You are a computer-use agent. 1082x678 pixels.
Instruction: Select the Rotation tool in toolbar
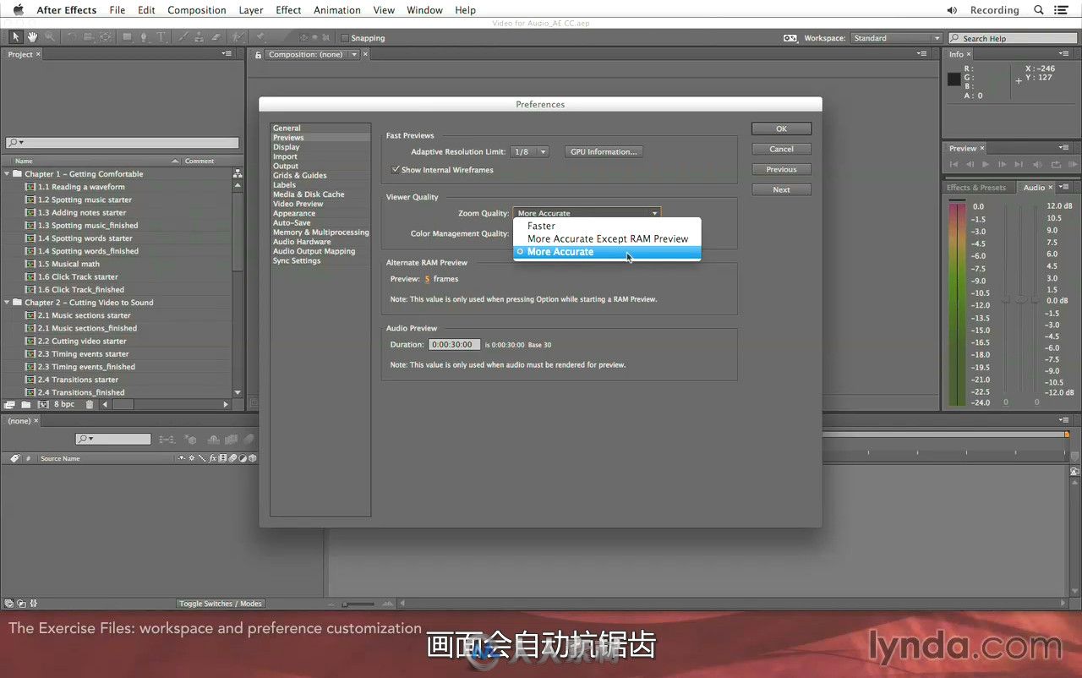point(72,37)
